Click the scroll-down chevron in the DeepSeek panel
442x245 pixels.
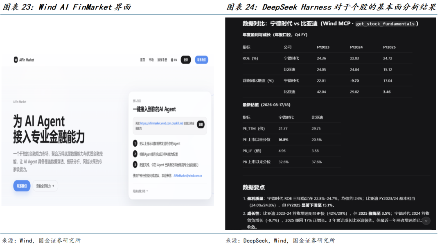point(426,221)
